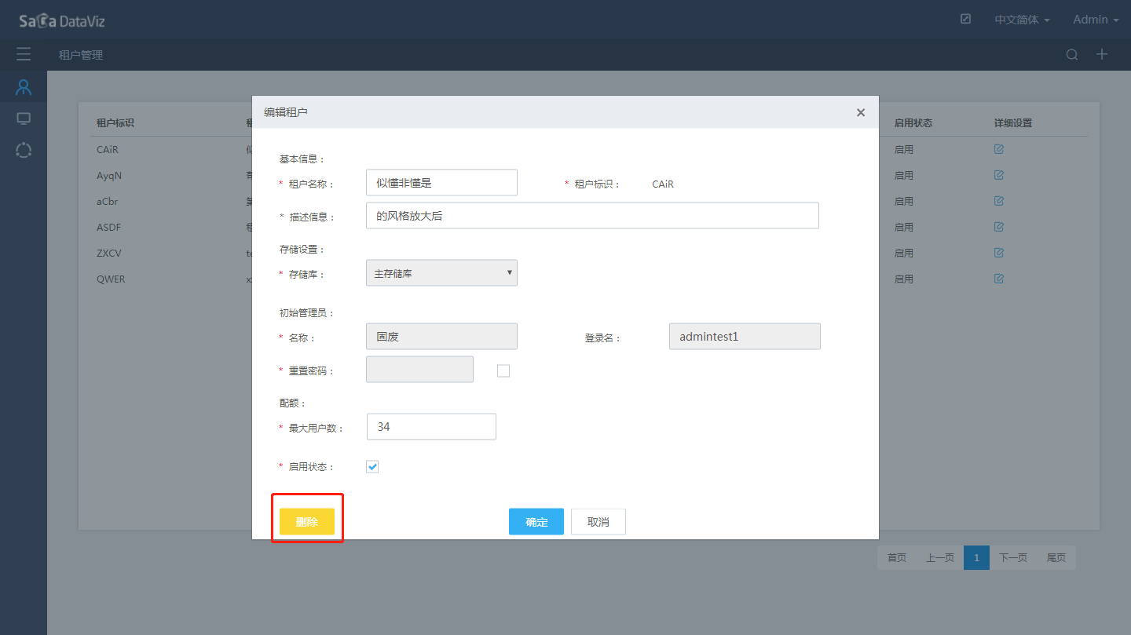Image resolution: width=1131 pixels, height=635 pixels.
Task: Open the 中文简体 language dropdown
Action: tap(1022, 20)
